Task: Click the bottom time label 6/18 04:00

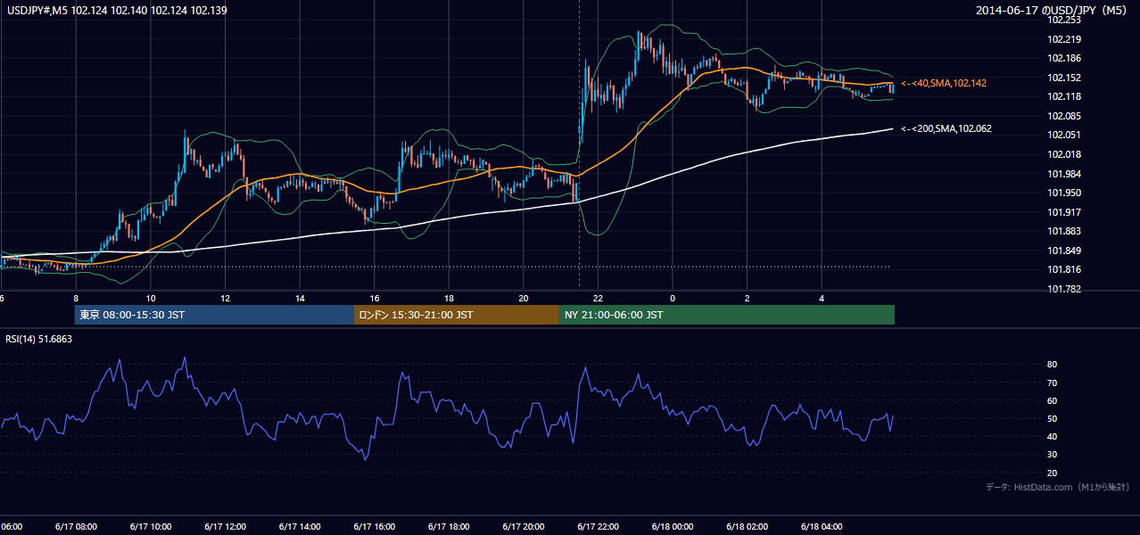Action: pyautogui.click(x=822, y=526)
